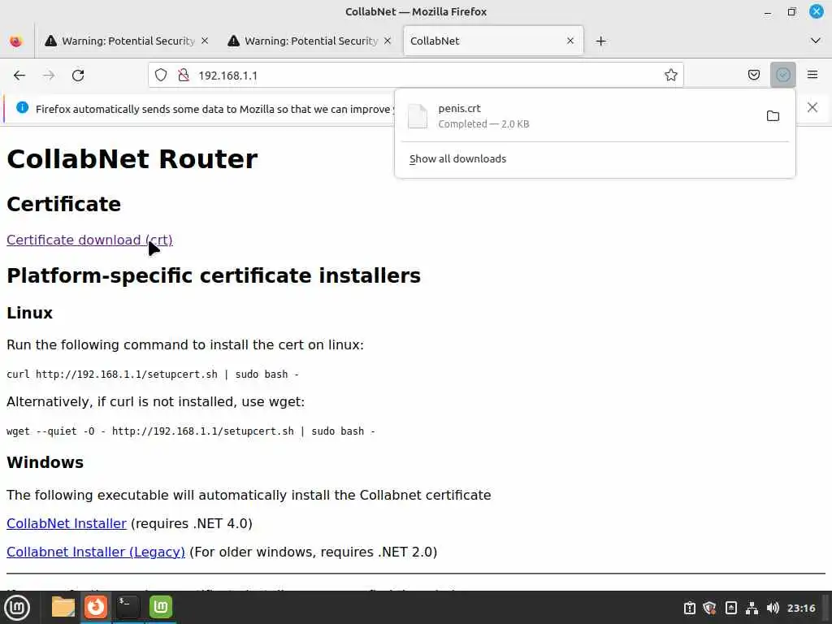This screenshot has width=832, height=624.
Task: Open network connections tray icon
Action: (752, 608)
